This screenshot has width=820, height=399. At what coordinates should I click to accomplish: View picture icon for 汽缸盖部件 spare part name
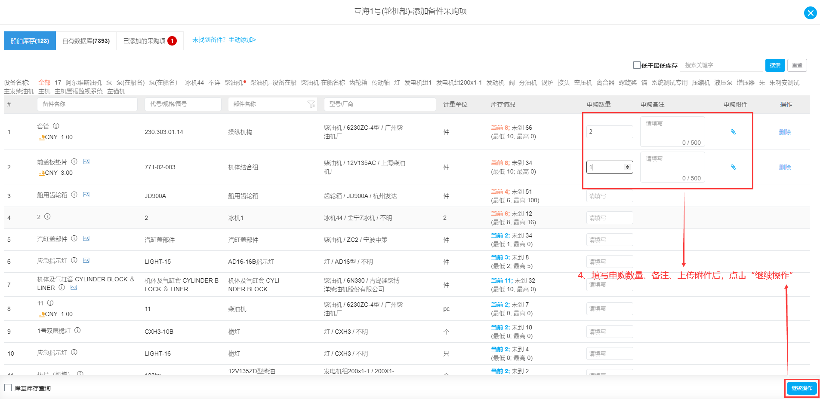pyautogui.click(x=86, y=238)
